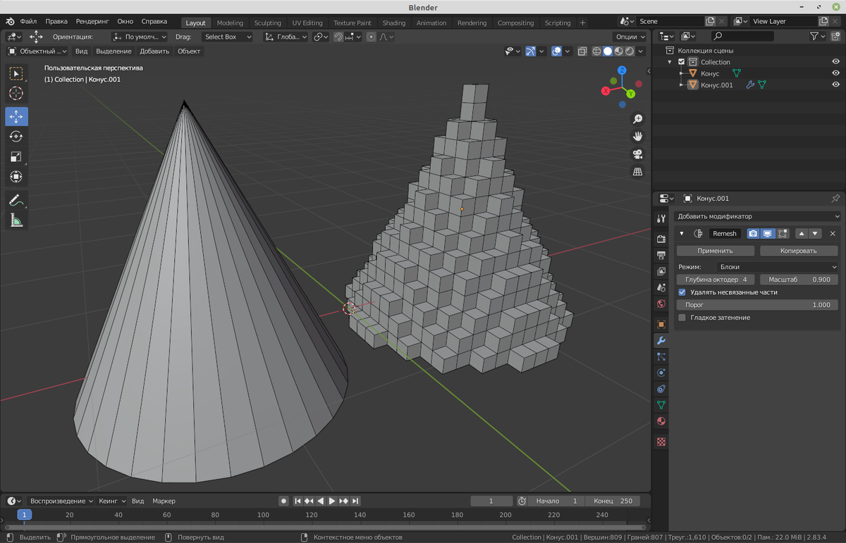Screen dimensions: 846x543
Task: Click the Copy modifier button
Action: [798, 251]
